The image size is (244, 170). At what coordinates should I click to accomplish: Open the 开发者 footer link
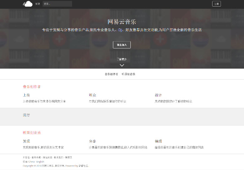(x=26, y=157)
